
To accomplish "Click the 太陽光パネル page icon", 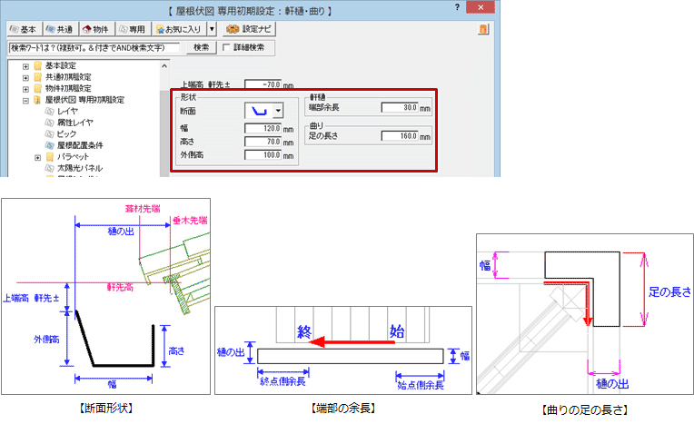I will (50, 168).
